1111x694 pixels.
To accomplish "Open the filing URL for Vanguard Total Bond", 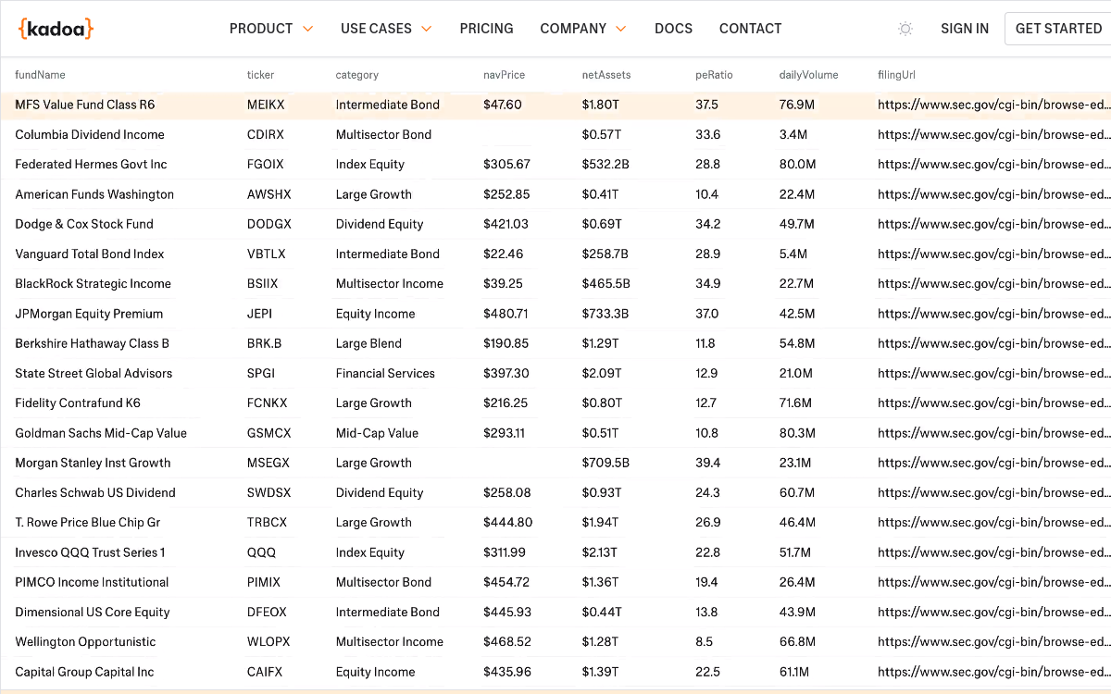I will (x=993, y=254).
